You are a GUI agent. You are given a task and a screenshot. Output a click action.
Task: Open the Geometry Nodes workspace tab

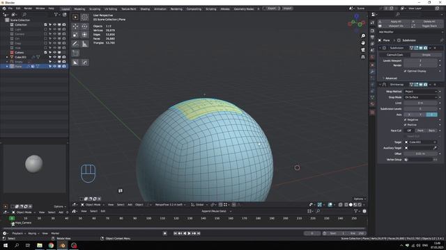pyautogui.click(x=244, y=9)
